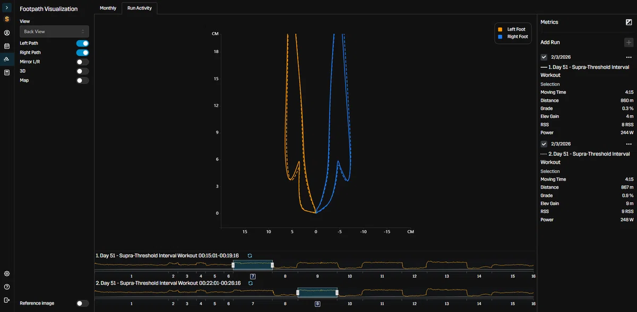Select the Run Activity tab
The image size is (637, 312).
[x=140, y=8]
